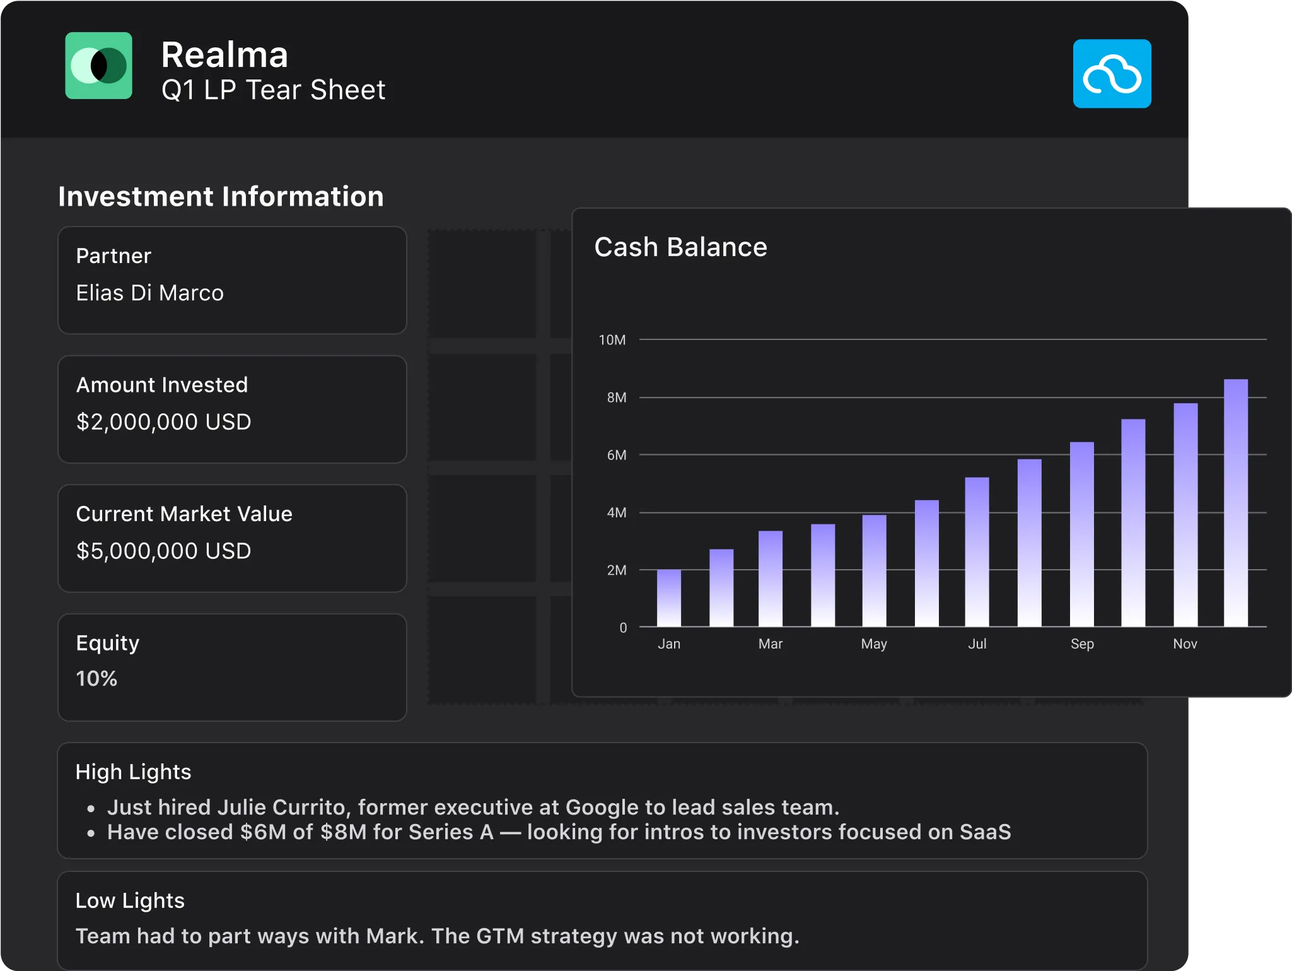
Task: Select the Q1 LP Tear Sheet subtitle
Action: point(273,90)
